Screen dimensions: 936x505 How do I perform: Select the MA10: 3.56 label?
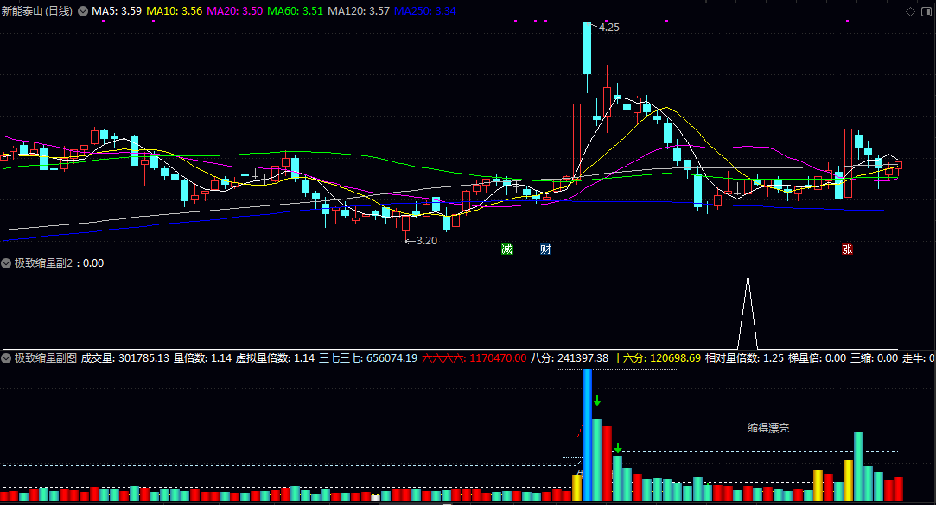pos(175,11)
